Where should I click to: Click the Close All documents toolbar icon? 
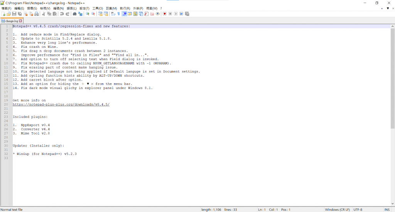tap(31, 14)
